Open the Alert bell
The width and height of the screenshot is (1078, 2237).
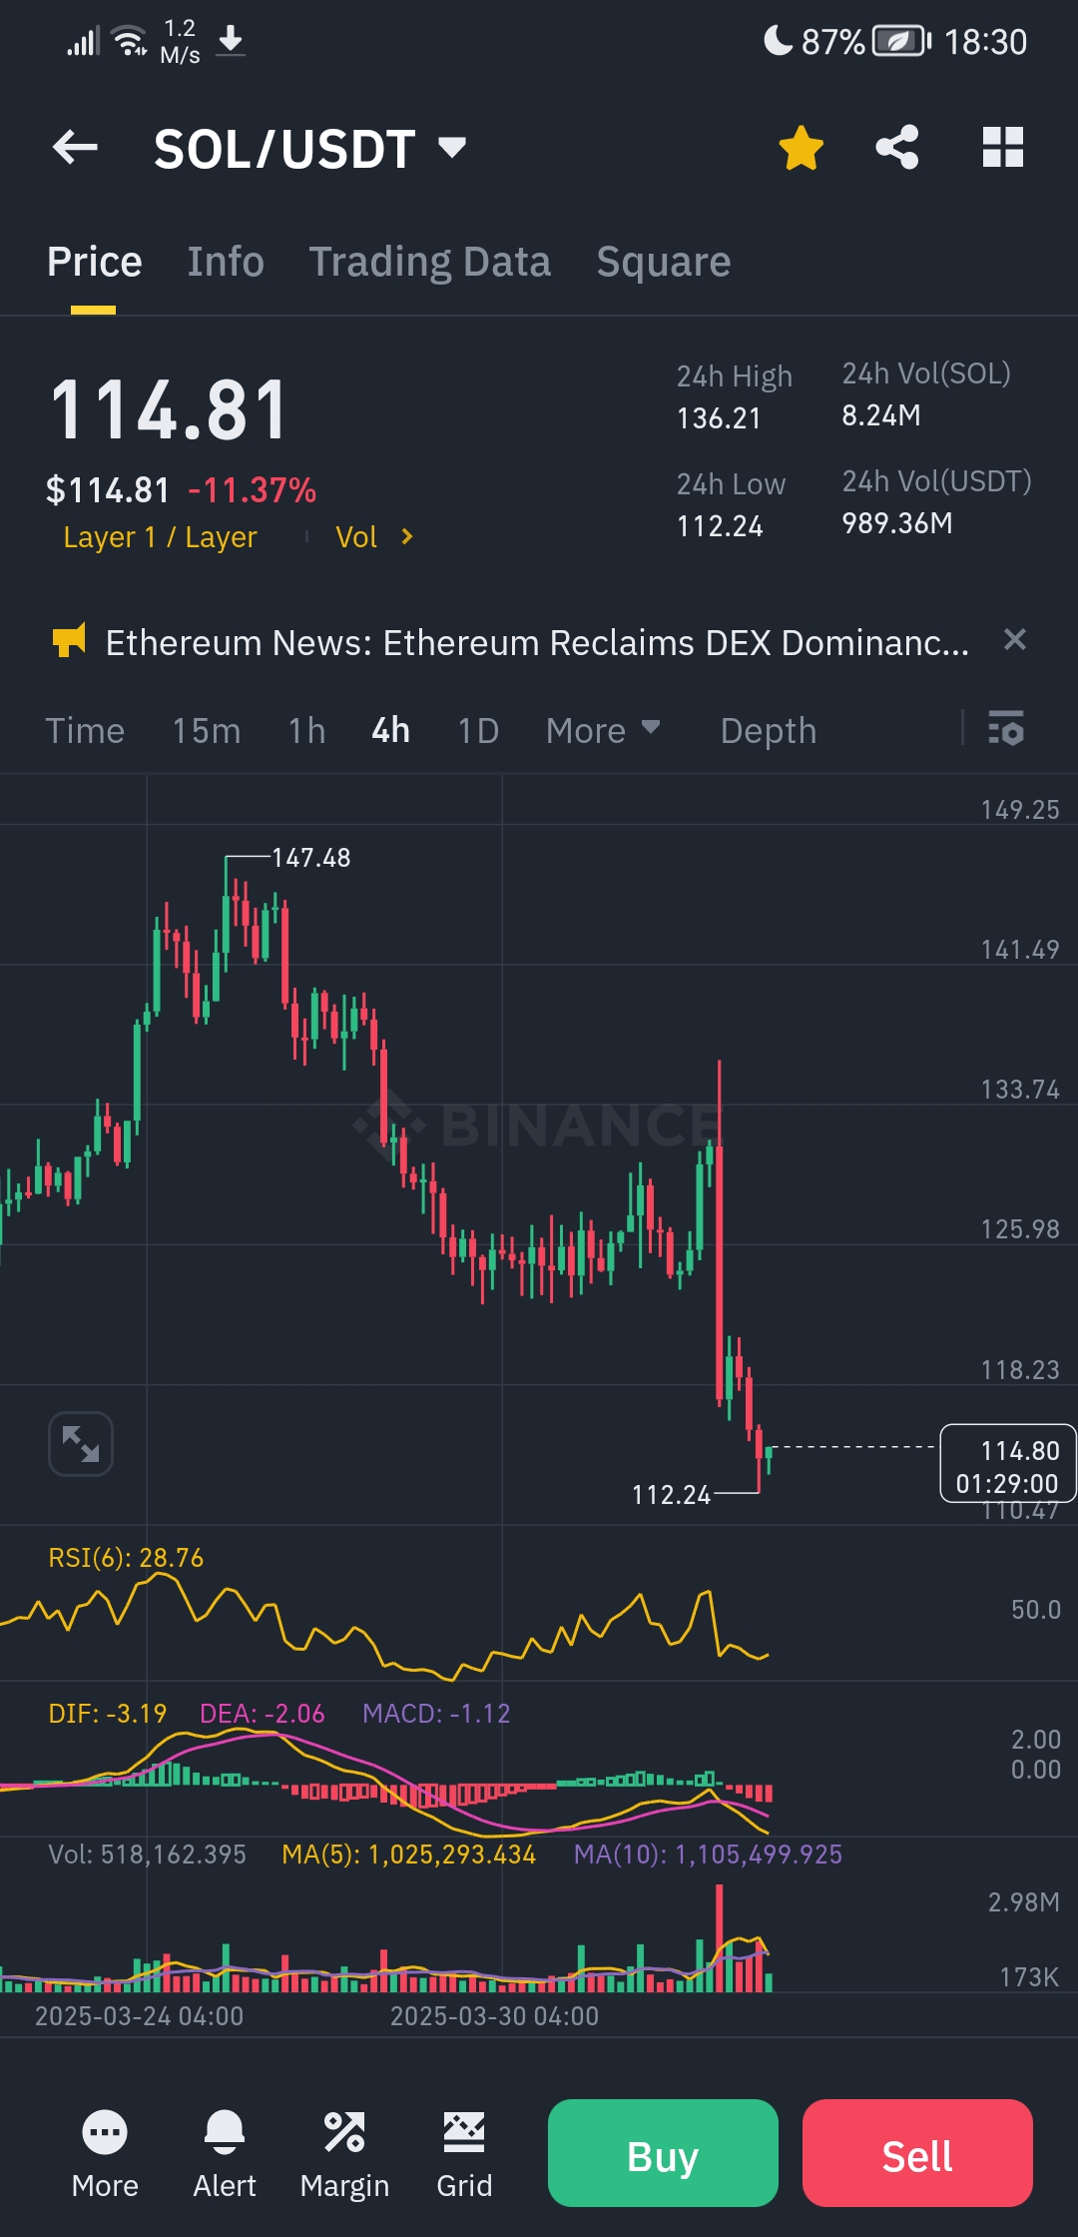tap(225, 2154)
